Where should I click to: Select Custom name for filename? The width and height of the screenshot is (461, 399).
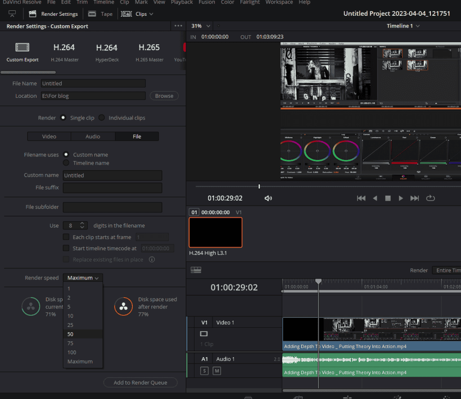66,154
